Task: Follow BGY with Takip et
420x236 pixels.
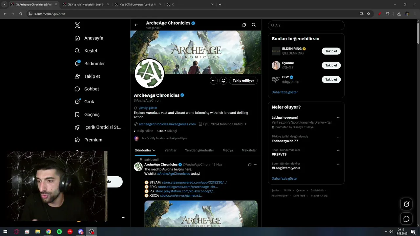Action: point(331,80)
